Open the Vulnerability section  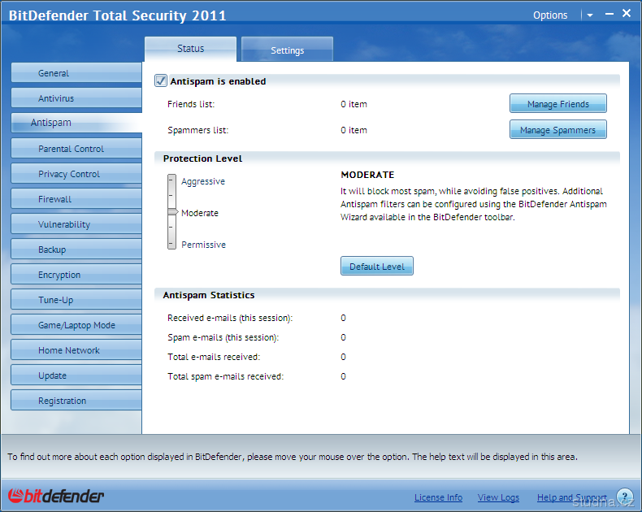tap(76, 224)
